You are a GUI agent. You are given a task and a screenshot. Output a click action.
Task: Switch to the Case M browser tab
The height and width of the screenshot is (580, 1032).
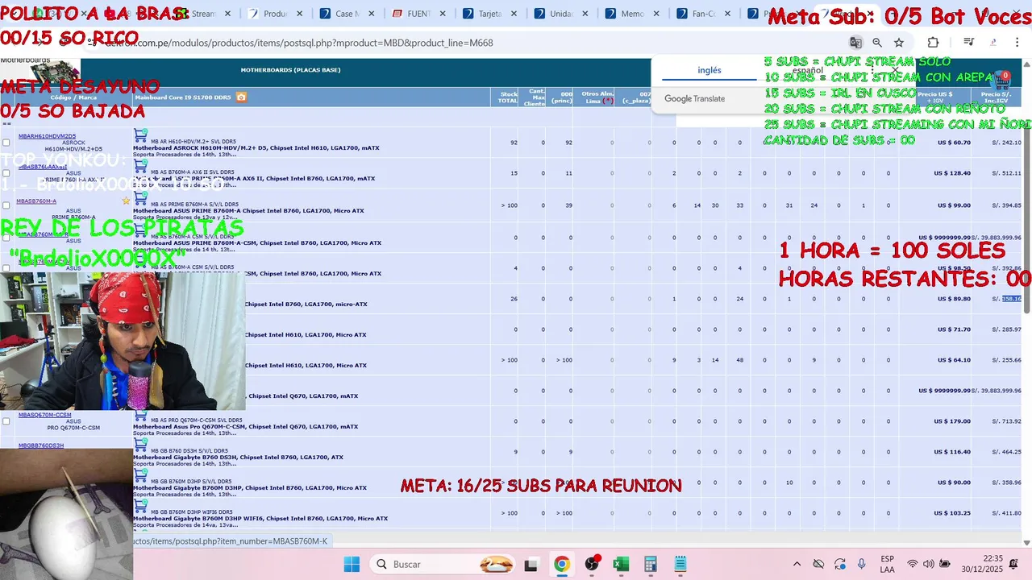[x=346, y=14]
